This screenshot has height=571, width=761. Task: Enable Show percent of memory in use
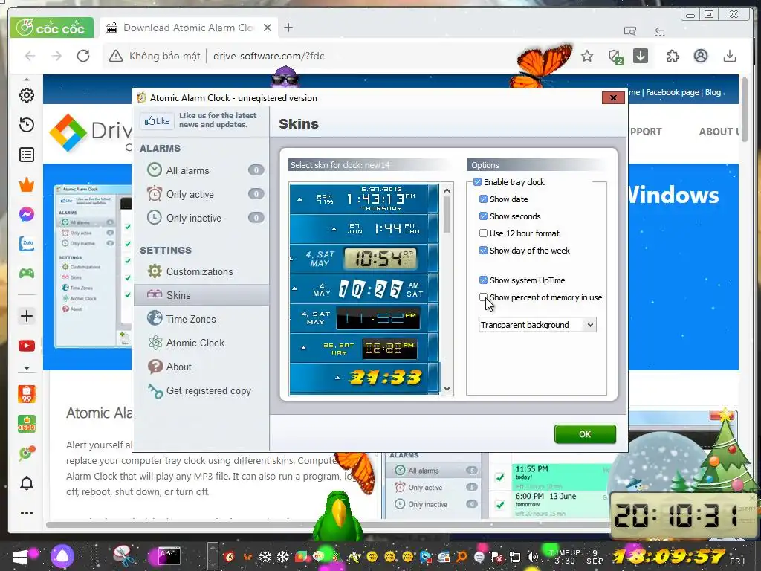[483, 297]
